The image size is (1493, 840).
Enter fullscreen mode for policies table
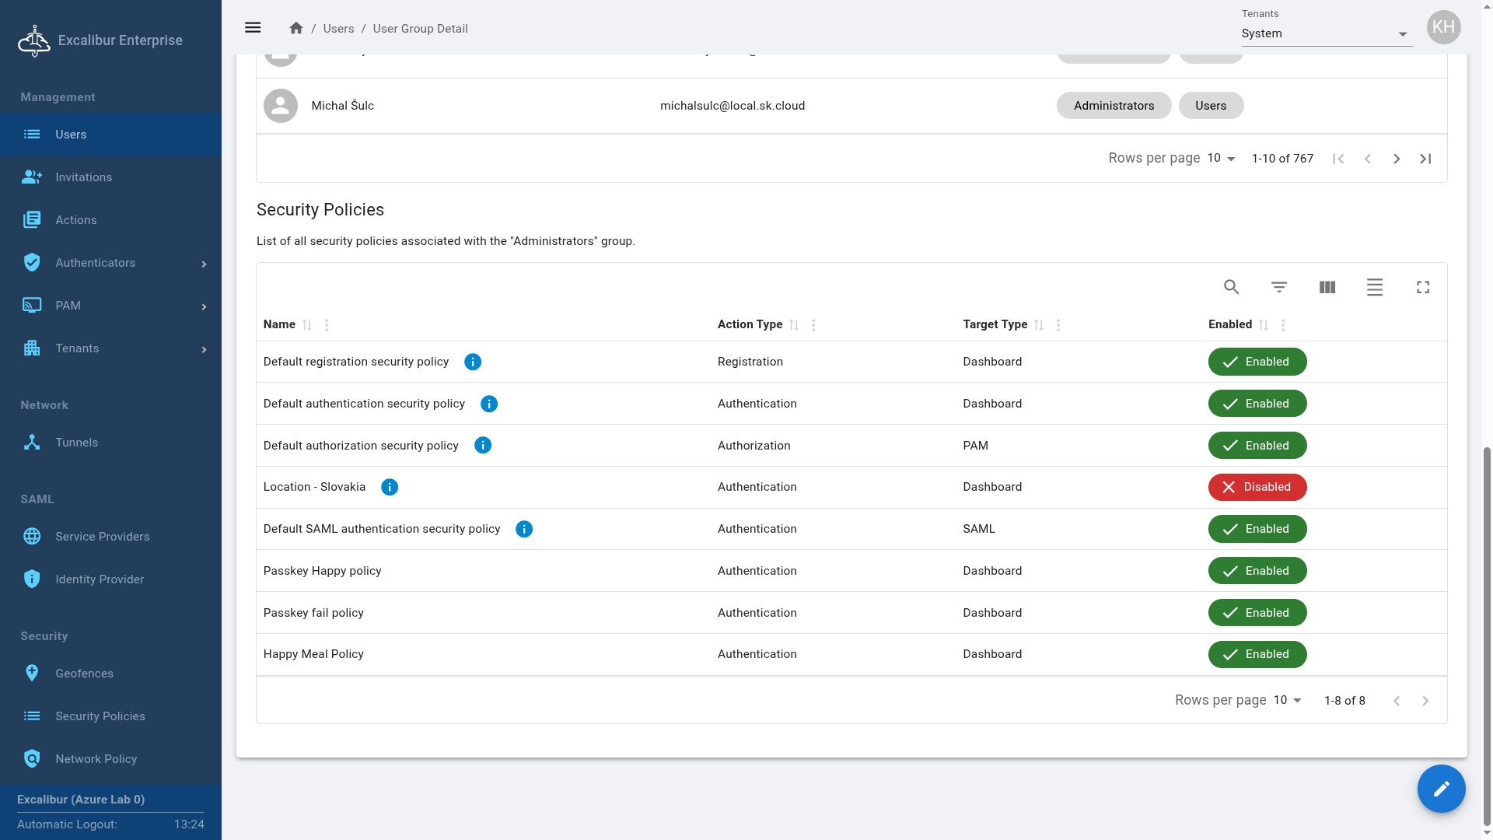tap(1423, 287)
